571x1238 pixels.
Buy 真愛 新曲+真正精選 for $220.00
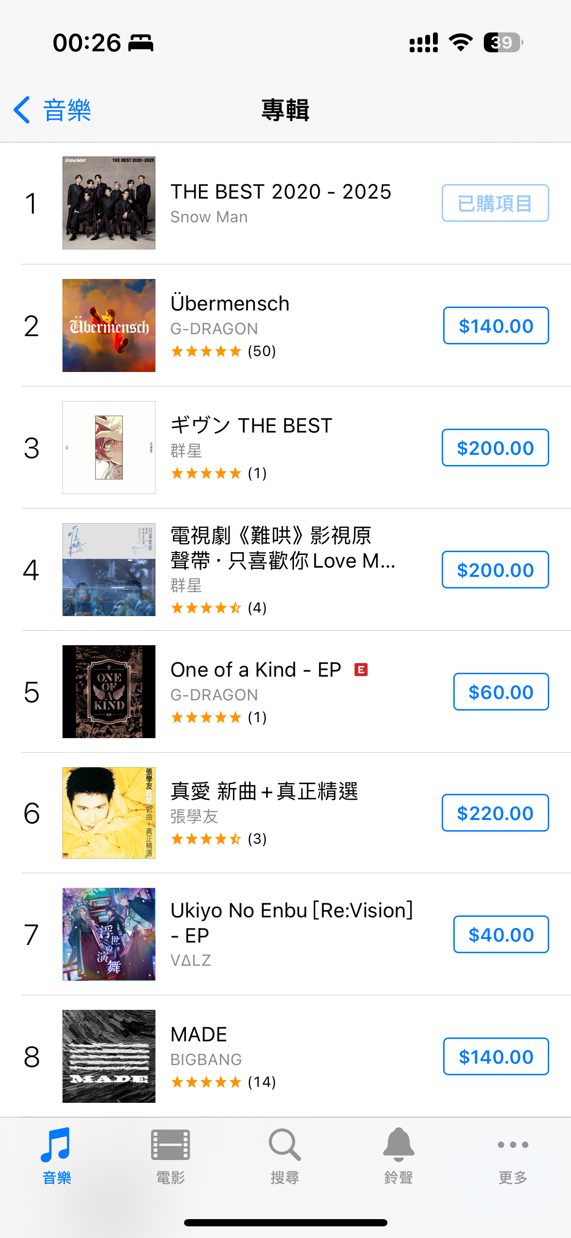tap(495, 813)
